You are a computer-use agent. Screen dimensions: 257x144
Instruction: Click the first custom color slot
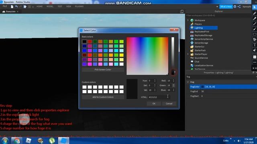(84, 87)
